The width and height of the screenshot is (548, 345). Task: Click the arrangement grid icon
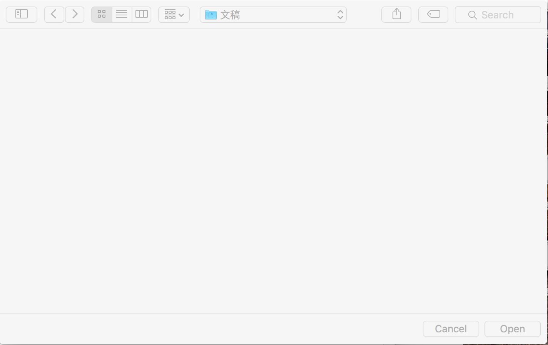(170, 15)
